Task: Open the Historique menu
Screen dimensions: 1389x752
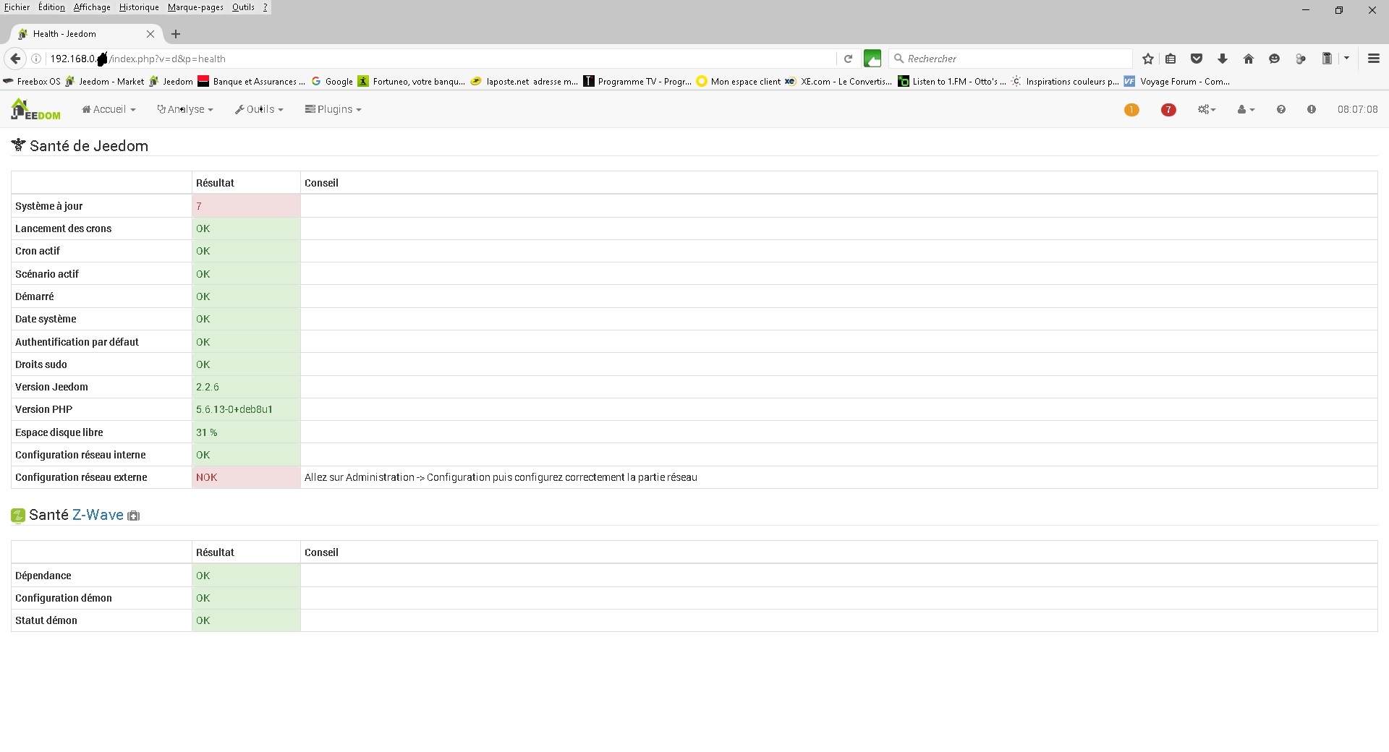Action: [139, 7]
